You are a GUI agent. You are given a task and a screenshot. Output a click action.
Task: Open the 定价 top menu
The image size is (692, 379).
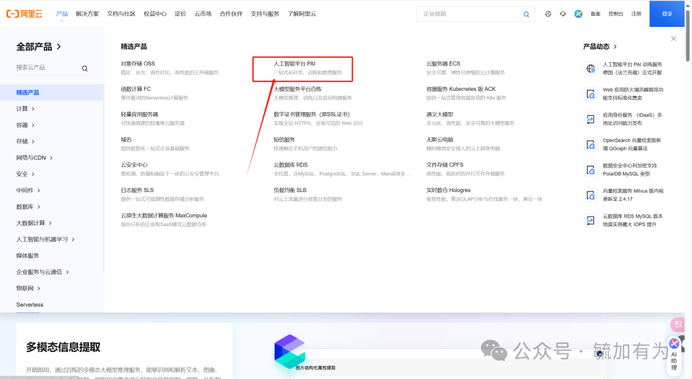click(x=181, y=13)
